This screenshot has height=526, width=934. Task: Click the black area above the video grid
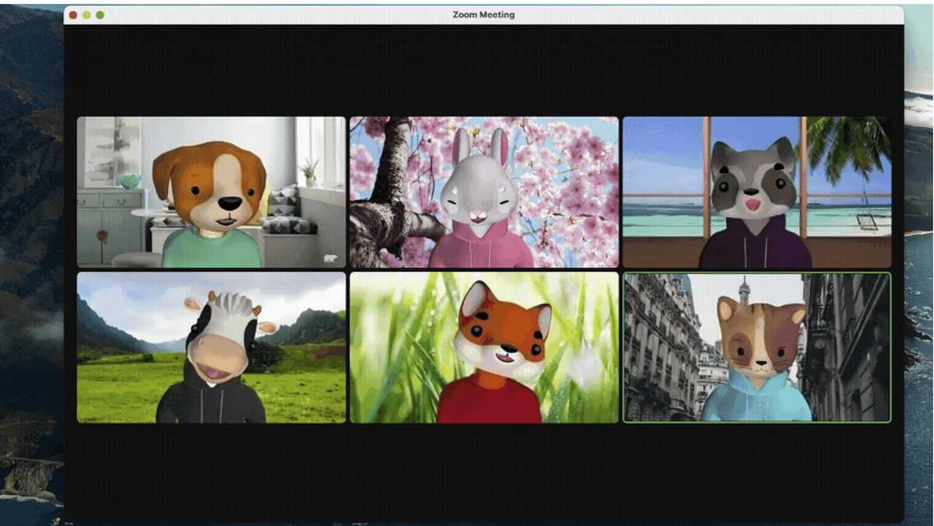click(x=483, y=70)
